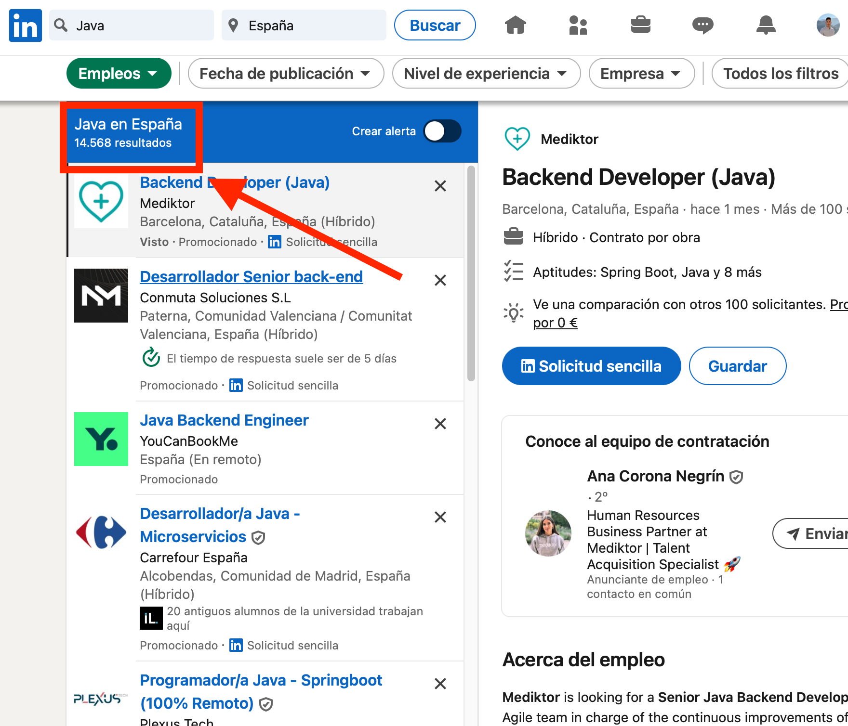Open My Network people icon
Screen dimensions: 848x726
pyautogui.click(x=578, y=25)
